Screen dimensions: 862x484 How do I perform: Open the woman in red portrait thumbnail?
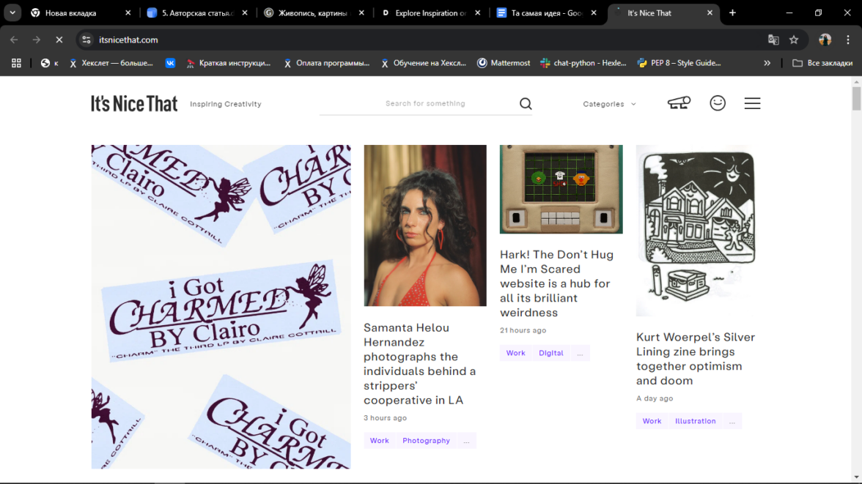(425, 226)
